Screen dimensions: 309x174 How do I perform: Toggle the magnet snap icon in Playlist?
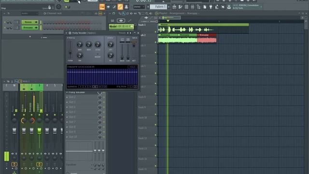pos(114,14)
